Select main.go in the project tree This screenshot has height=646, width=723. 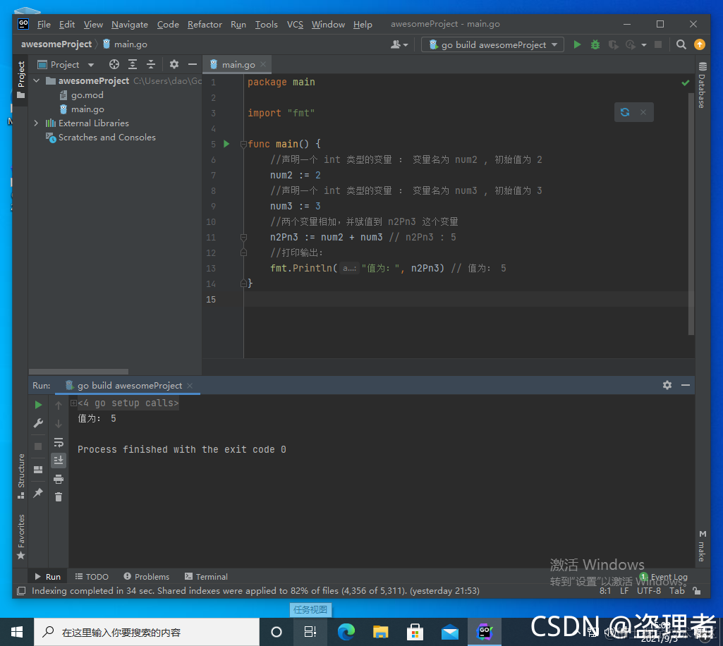(87, 109)
